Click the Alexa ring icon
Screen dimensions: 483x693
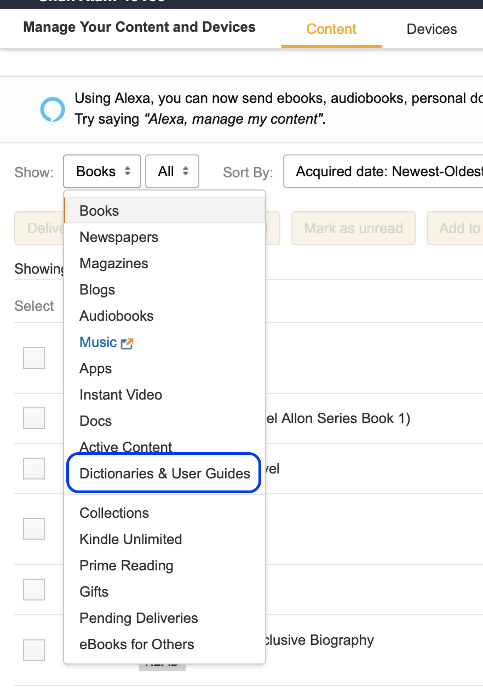click(53, 108)
